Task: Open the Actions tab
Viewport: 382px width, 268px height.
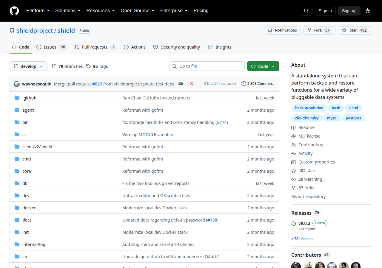Action: click(135, 47)
